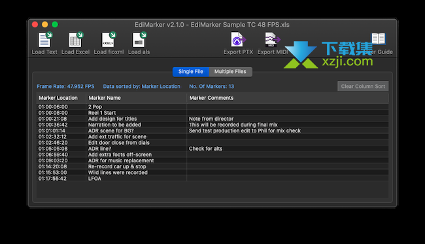Click the Note from director comment
The width and height of the screenshot is (425, 244).
pos(211,119)
